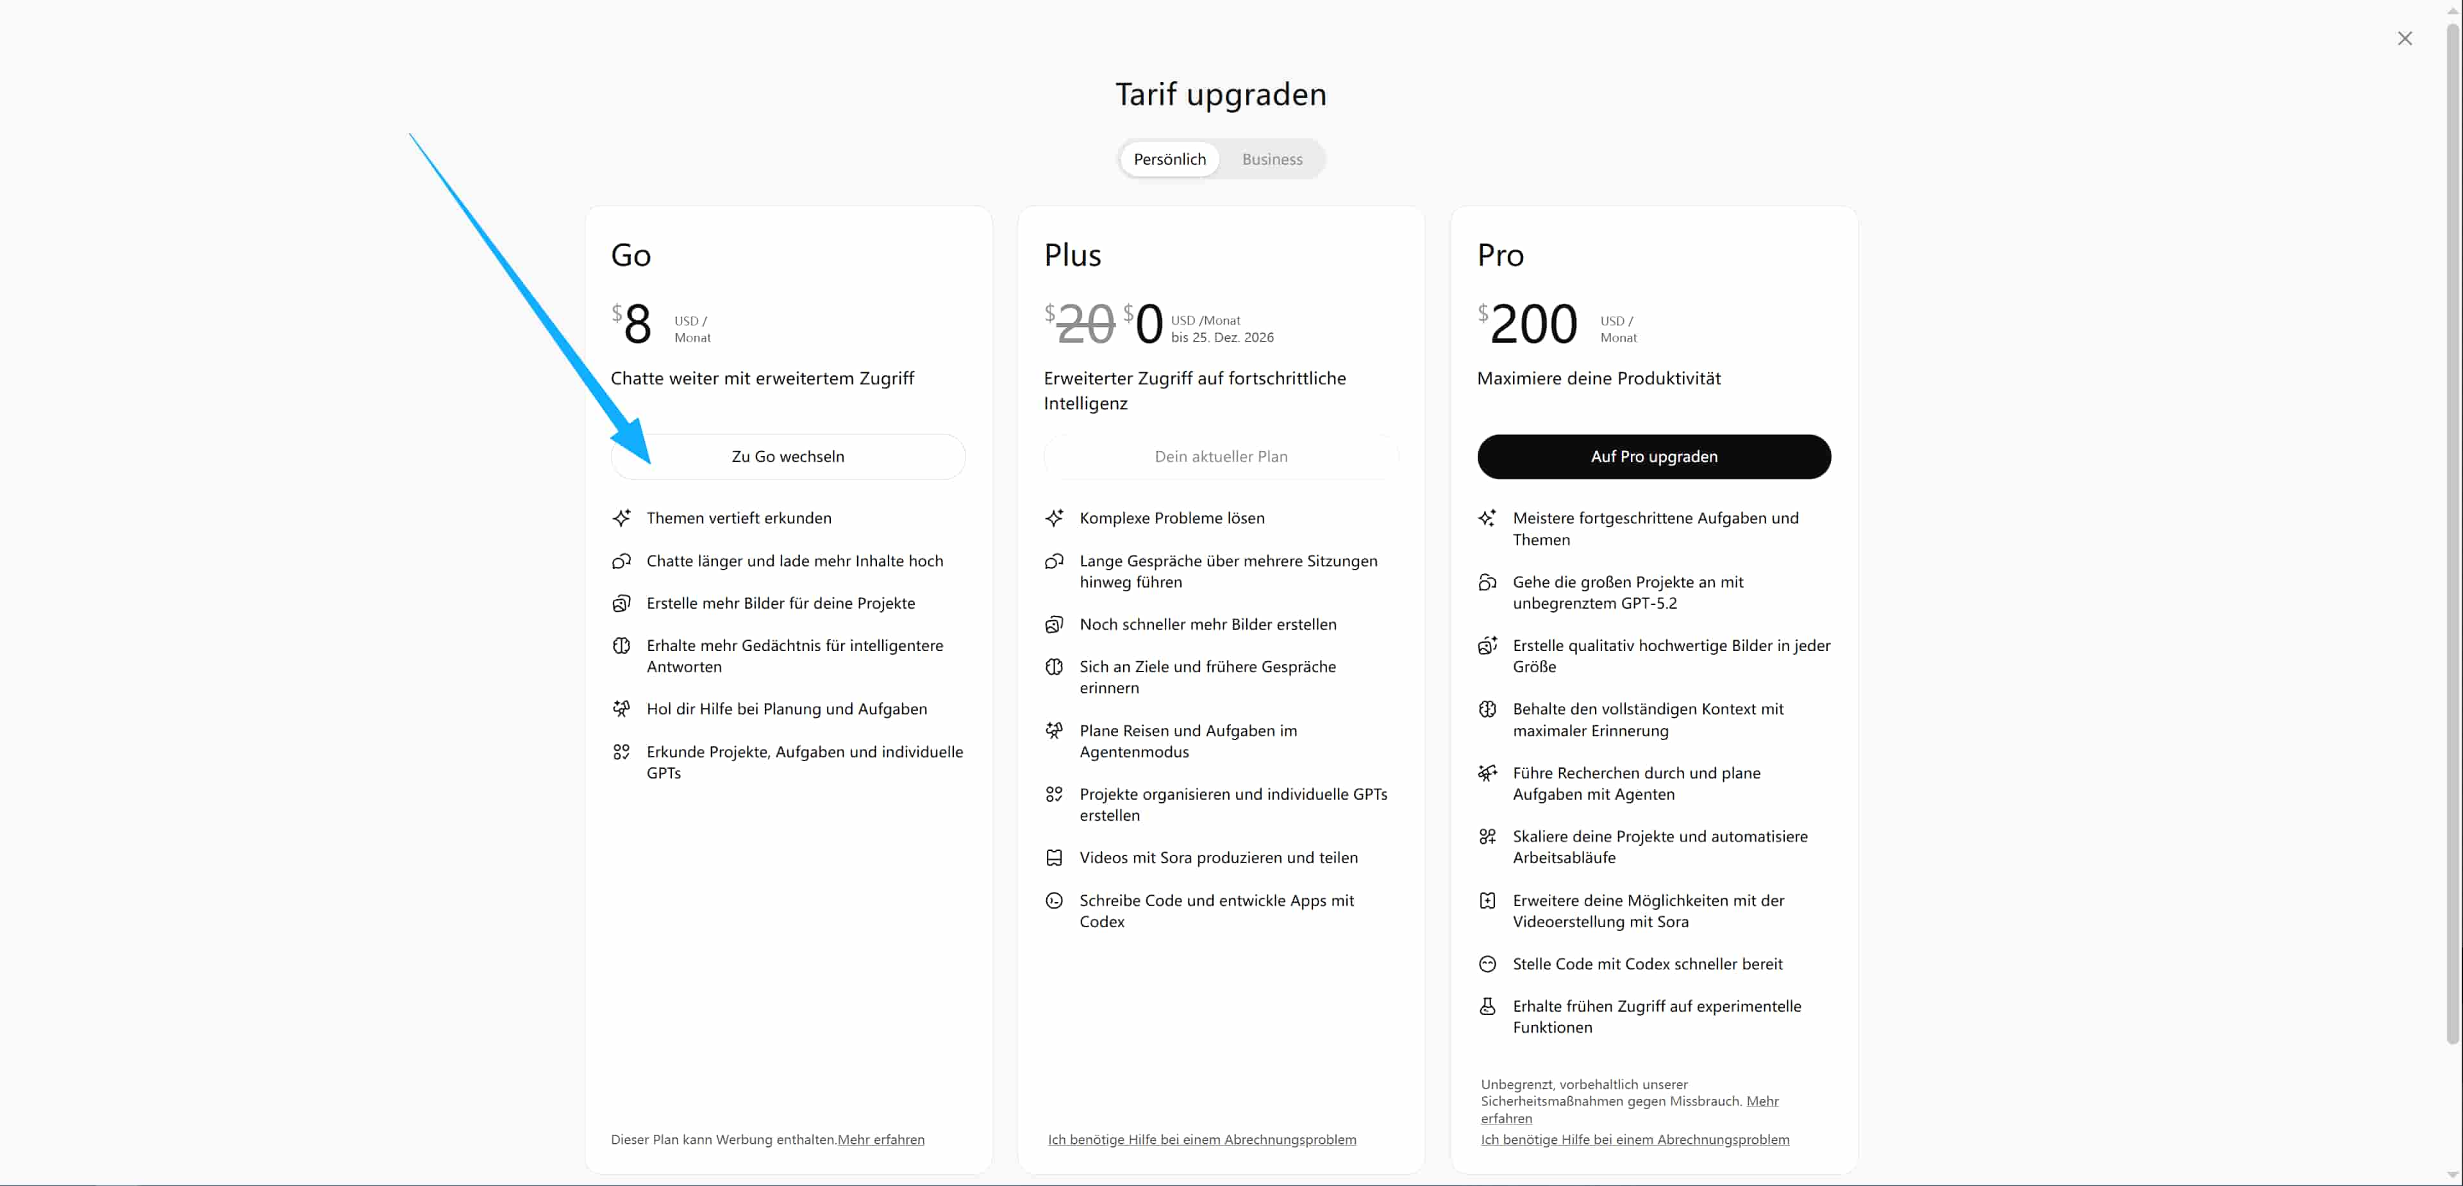
Task: Switch to the Business plans tab
Action: click(1272, 160)
